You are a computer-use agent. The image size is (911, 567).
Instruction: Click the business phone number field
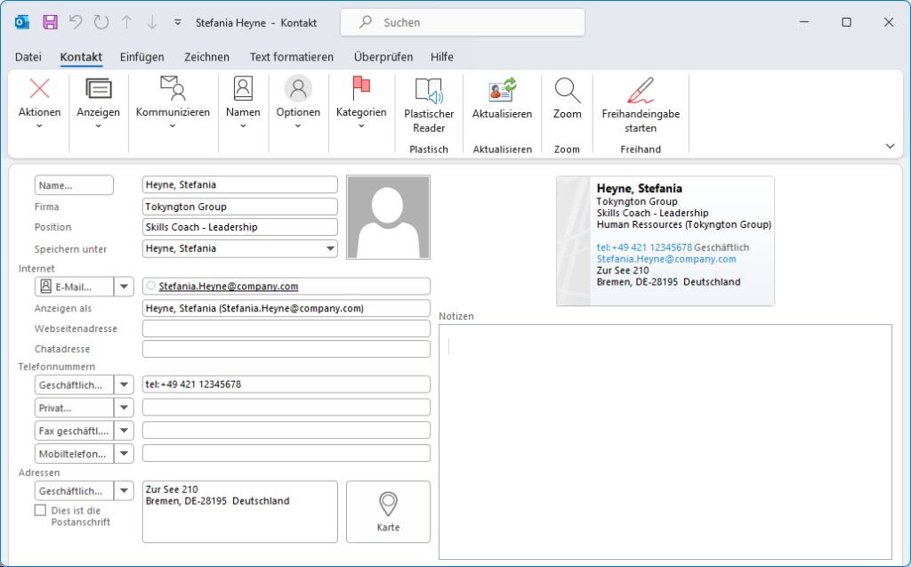pos(286,385)
